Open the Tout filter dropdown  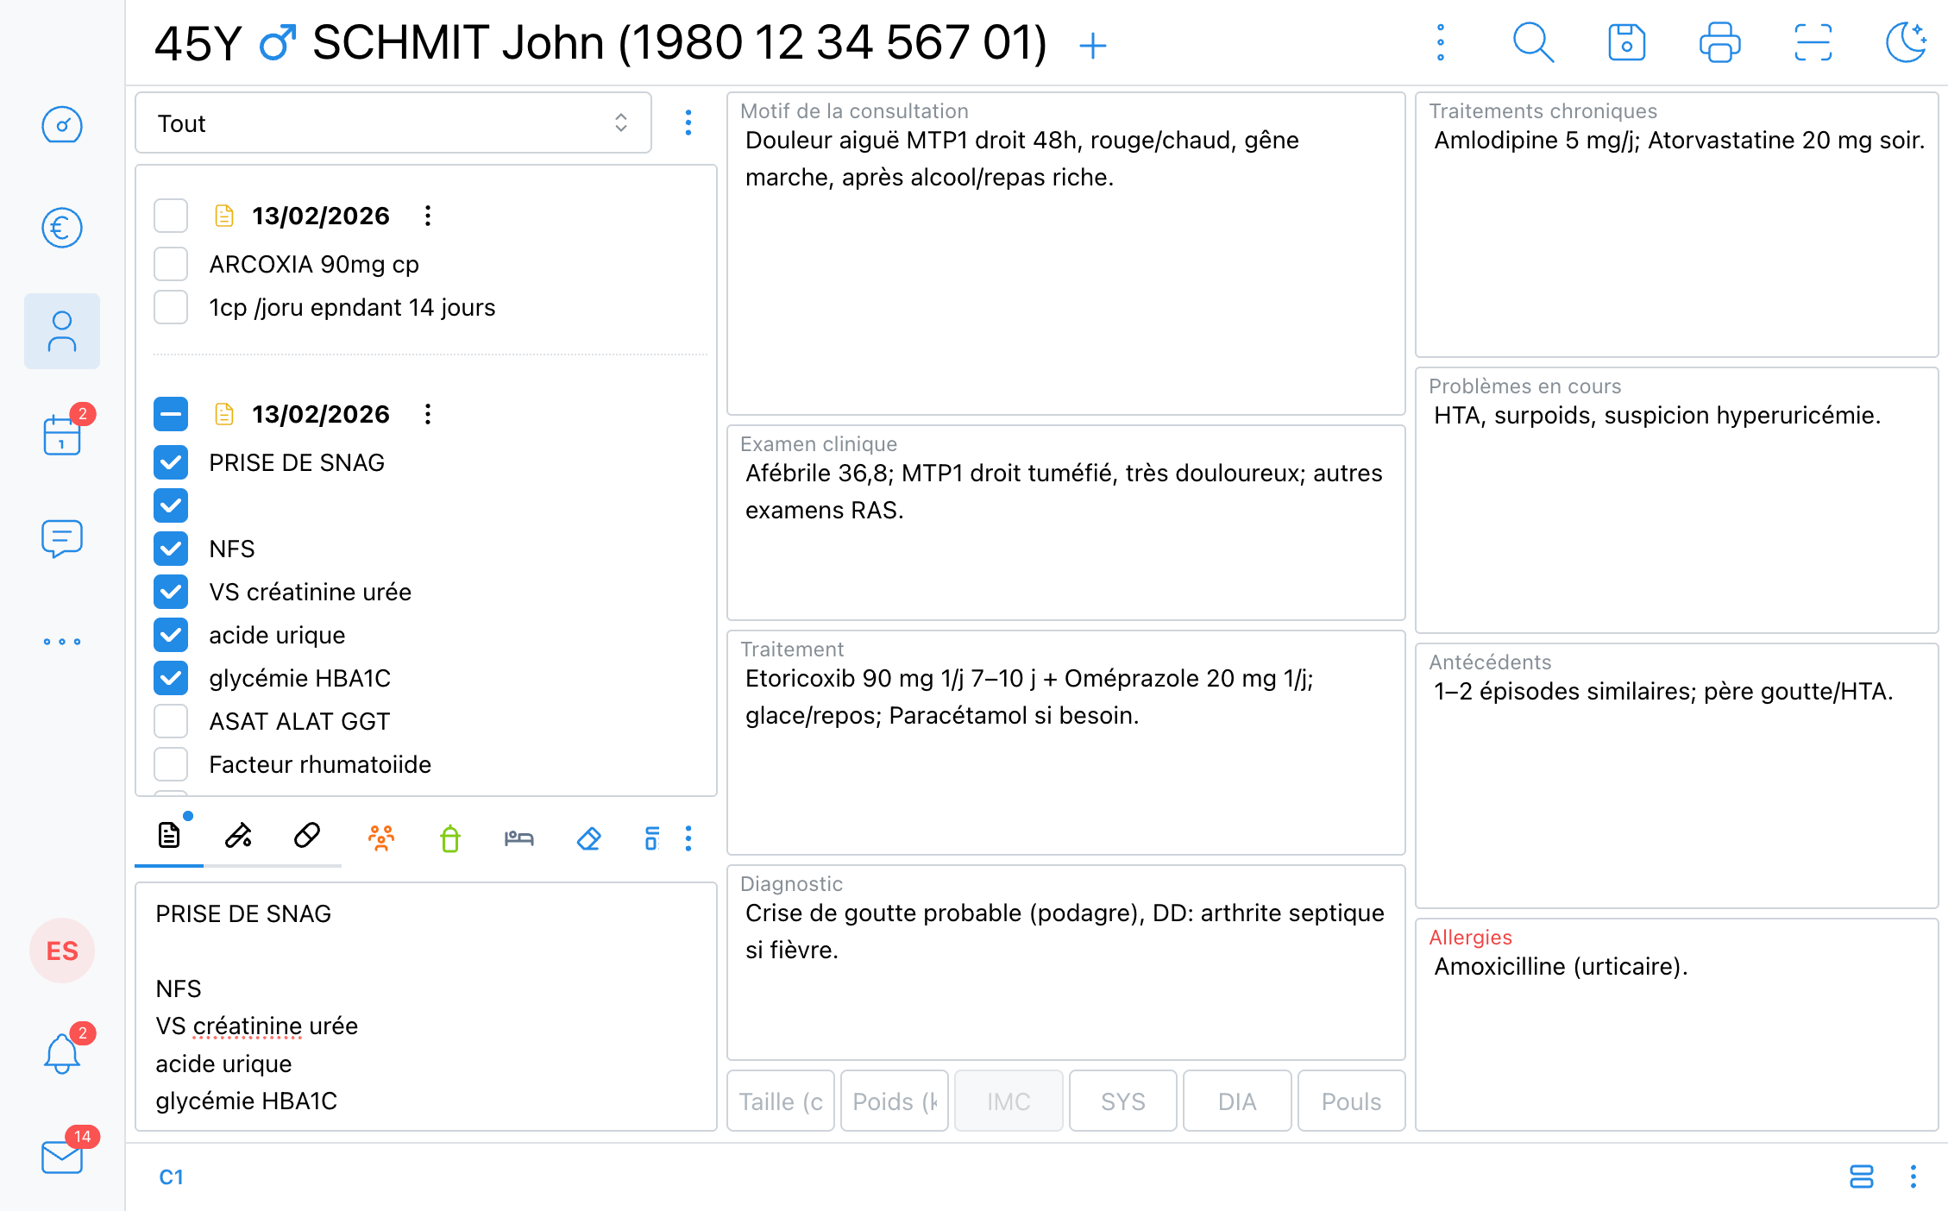pyautogui.click(x=393, y=123)
